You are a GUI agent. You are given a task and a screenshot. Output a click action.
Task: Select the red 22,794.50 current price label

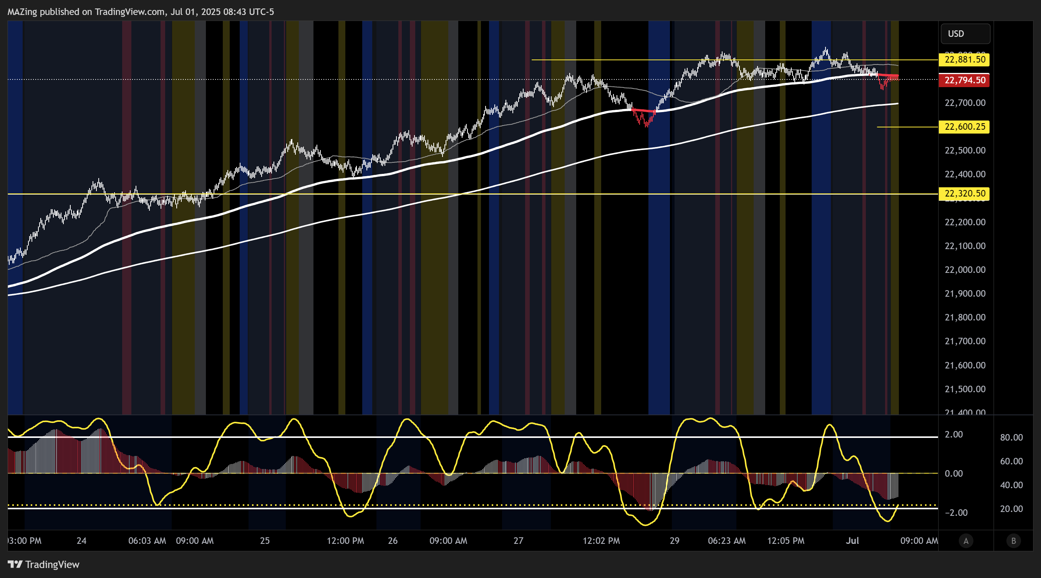click(965, 80)
